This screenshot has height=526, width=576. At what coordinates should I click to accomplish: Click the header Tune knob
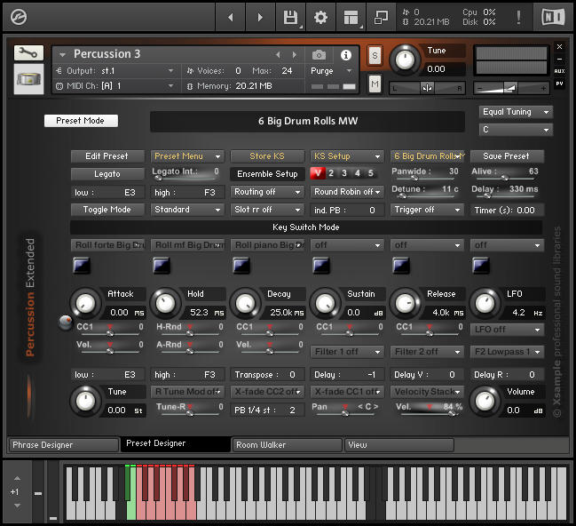tap(405, 60)
